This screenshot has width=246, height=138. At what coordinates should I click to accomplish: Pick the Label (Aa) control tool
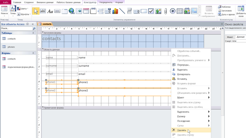pyautogui.click(x=50, y=11)
